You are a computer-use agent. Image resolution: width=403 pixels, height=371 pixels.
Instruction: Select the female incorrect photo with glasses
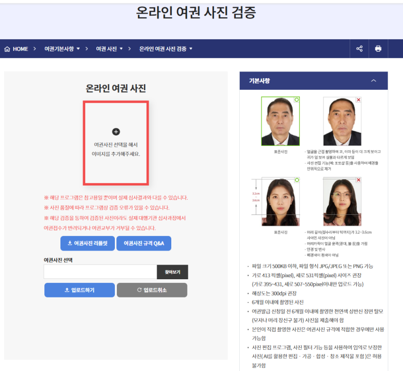(x=342, y=202)
